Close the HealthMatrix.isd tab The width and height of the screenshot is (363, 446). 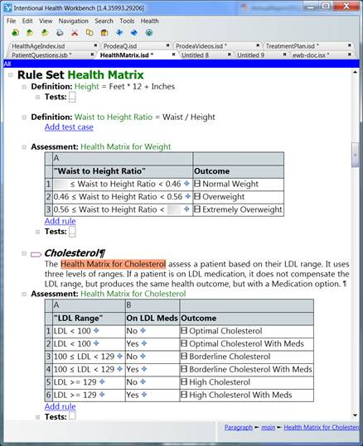(x=173, y=55)
